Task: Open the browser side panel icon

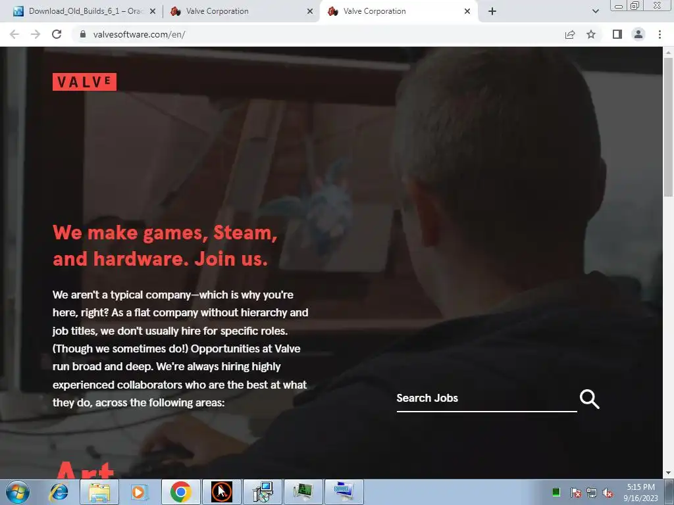Action: tap(617, 34)
